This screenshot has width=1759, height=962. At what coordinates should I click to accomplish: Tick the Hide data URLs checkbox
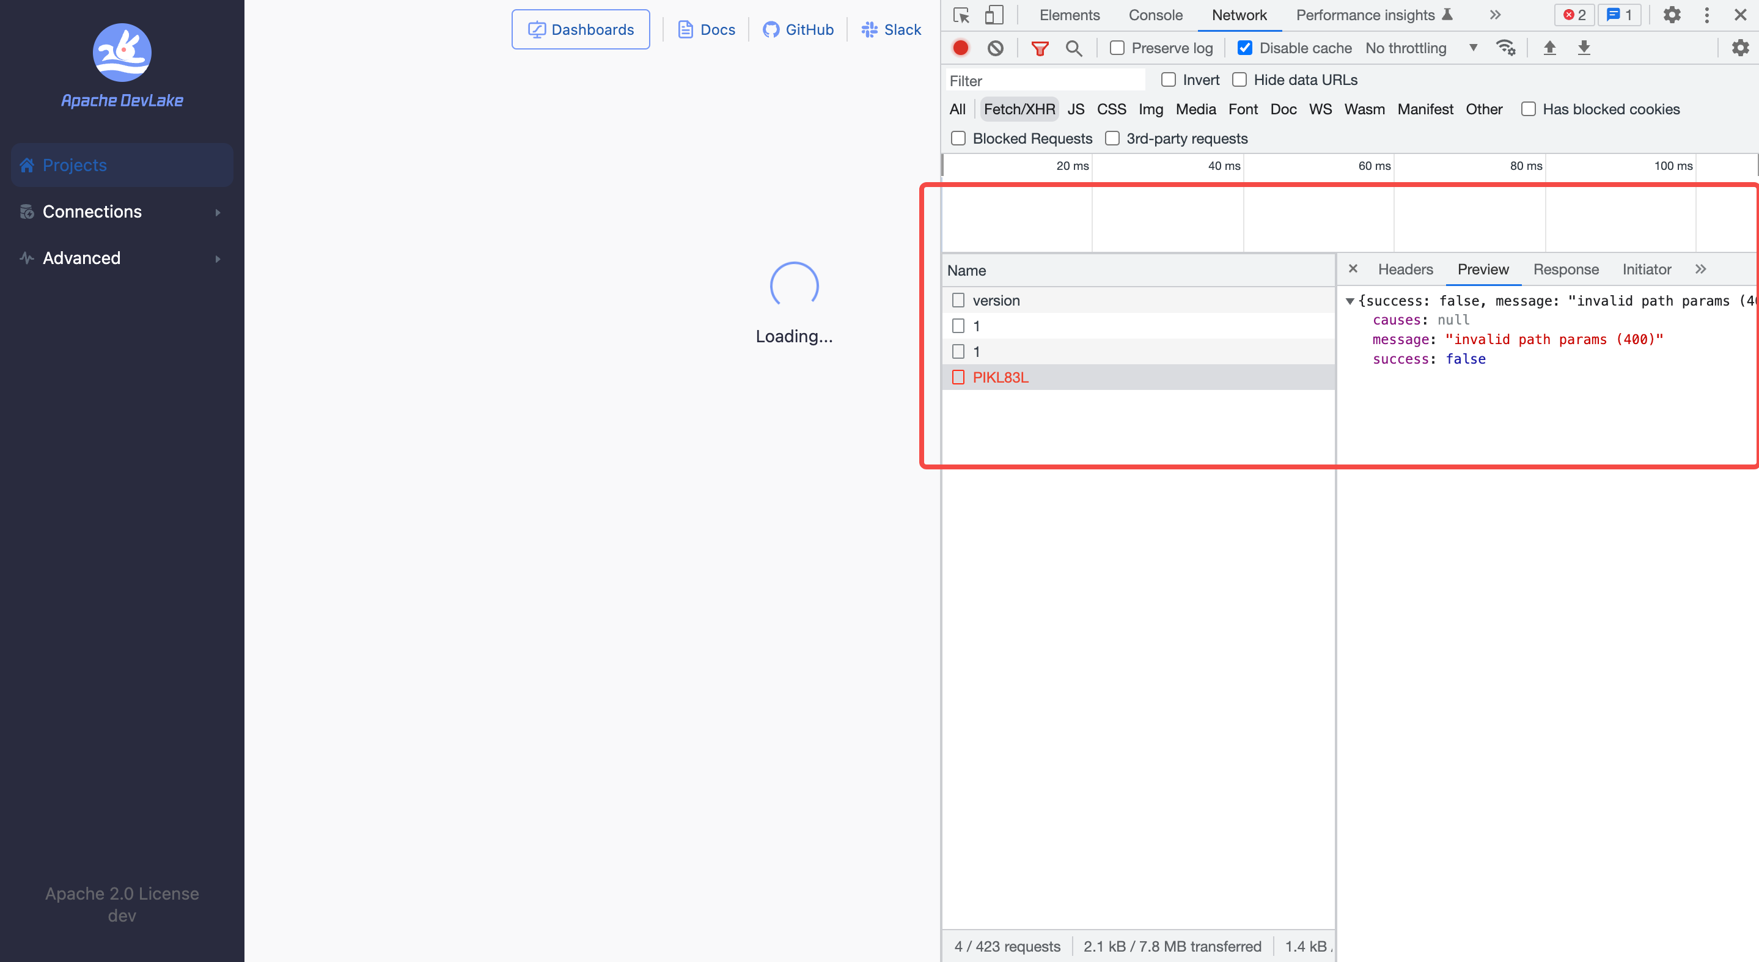point(1239,80)
